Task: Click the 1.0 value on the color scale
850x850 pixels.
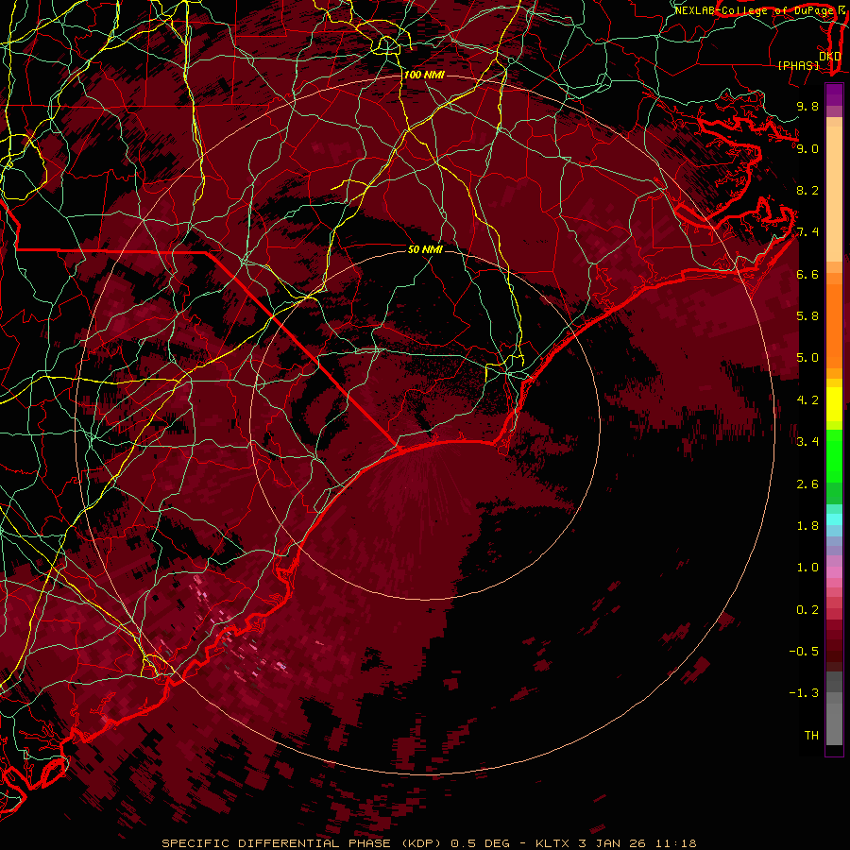Action: (x=807, y=568)
